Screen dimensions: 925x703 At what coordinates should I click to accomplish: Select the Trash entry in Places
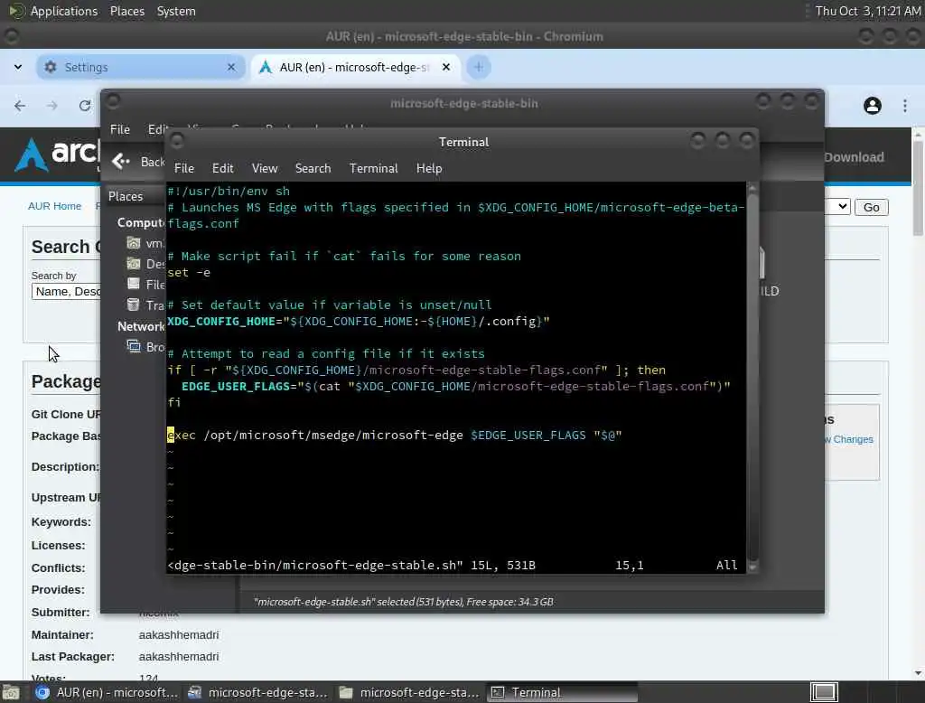(x=145, y=305)
